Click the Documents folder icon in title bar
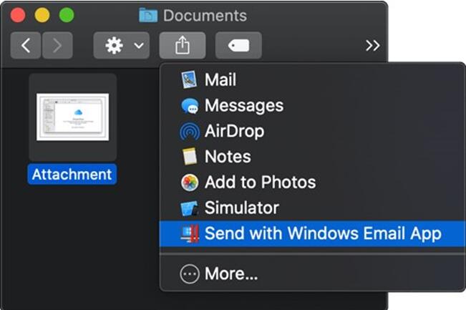Screen dimensions: 466x310 pos(148,15)
